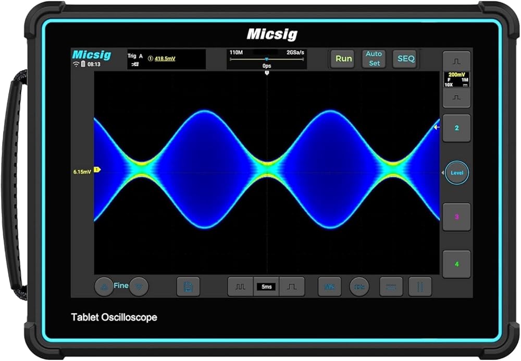Turn on channel 3
Image resolution: width=521 pixels, height=361 pixels.
(x=456, y=217)
